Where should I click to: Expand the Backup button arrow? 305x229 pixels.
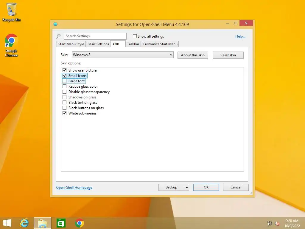[186, 187]
